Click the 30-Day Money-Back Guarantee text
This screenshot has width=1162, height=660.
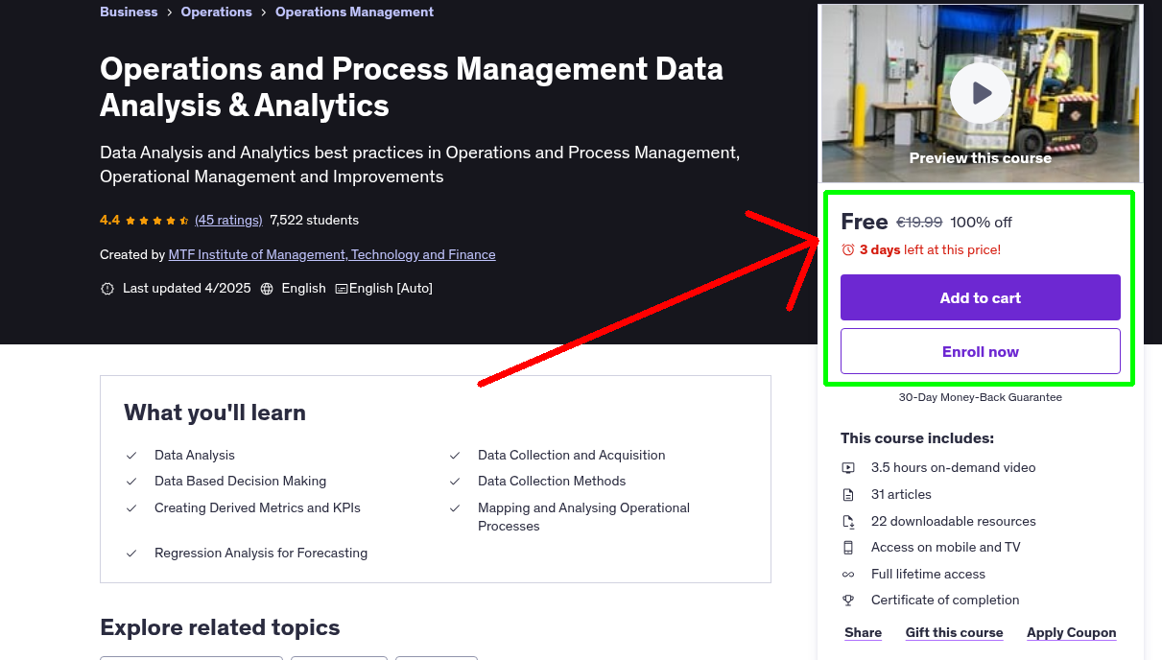[981, 397]
